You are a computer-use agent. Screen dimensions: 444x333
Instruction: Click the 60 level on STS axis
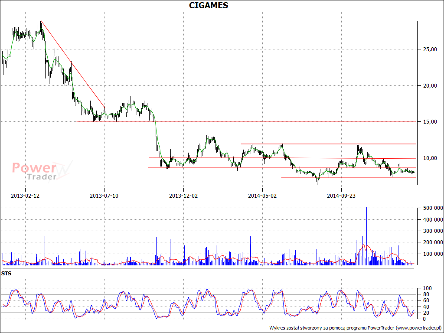coord(427,300)
